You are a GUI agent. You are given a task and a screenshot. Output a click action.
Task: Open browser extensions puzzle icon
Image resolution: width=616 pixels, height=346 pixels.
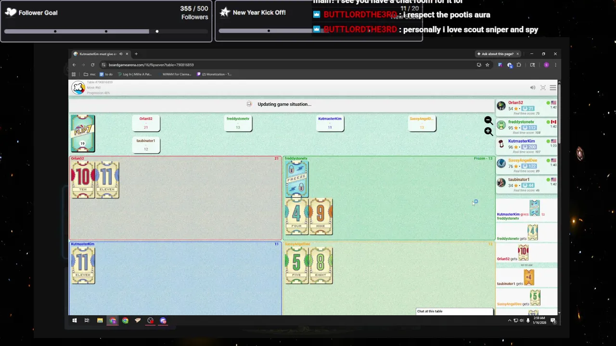coord(518,65)
